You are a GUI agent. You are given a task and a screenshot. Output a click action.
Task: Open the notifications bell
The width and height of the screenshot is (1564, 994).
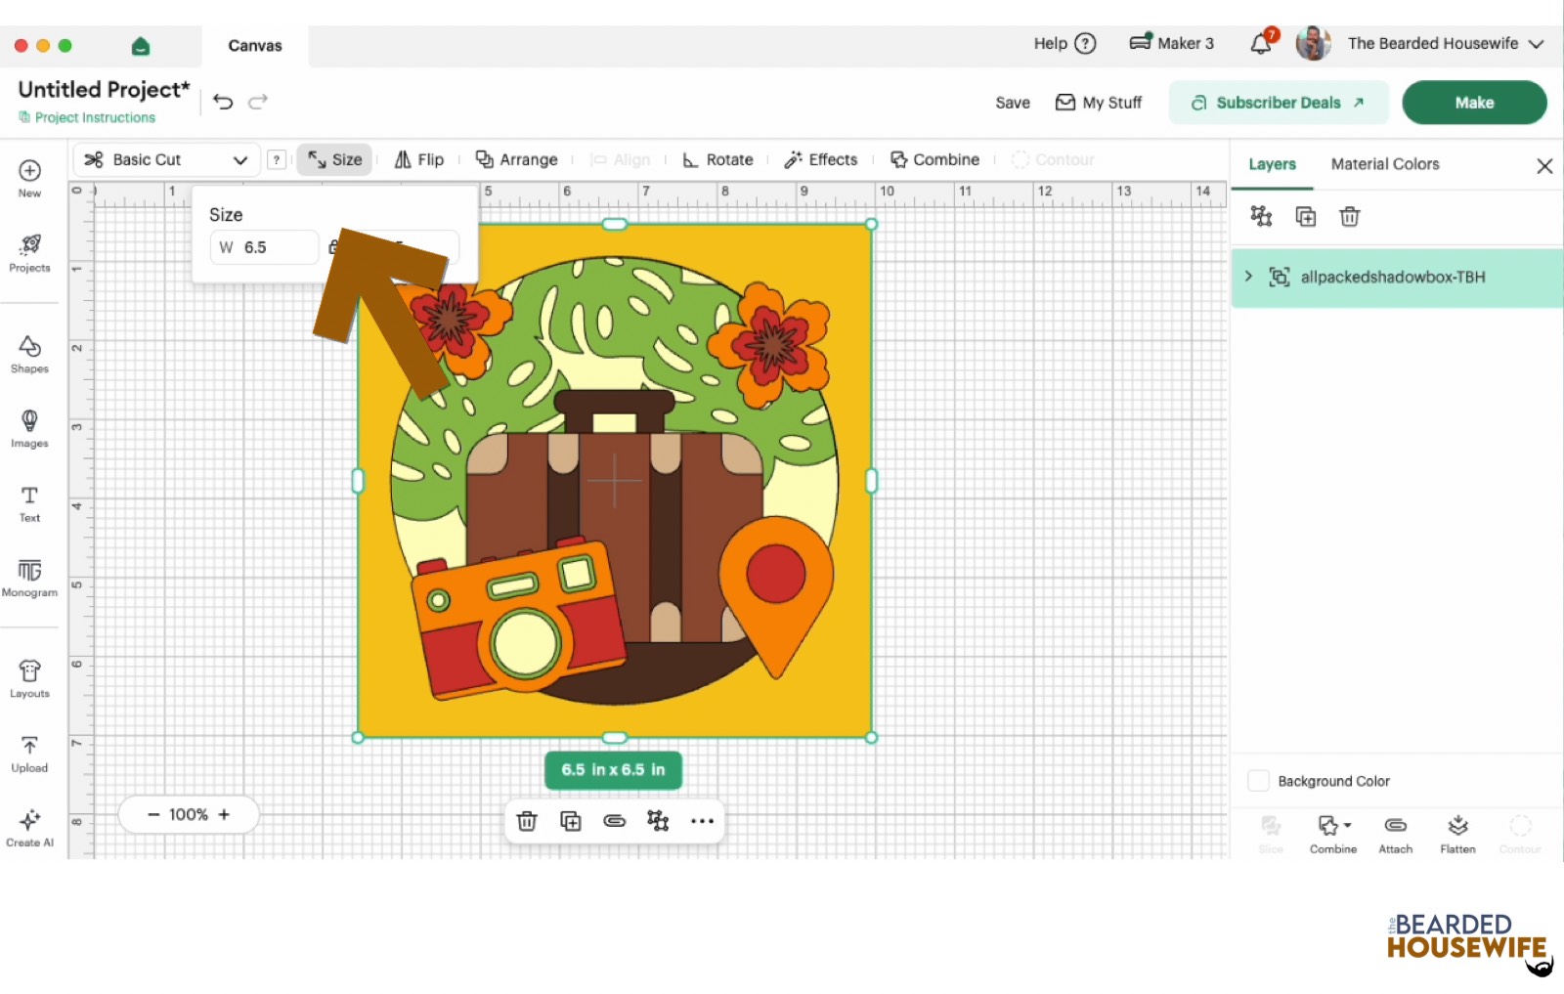pyautogui.click(x=1262, y=43)
